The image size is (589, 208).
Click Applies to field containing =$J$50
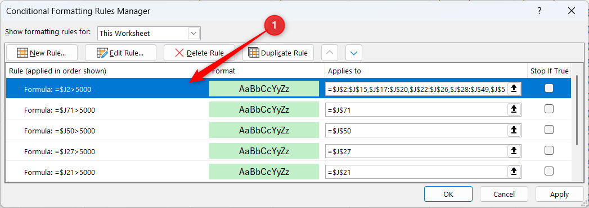(x=416, y=130)
